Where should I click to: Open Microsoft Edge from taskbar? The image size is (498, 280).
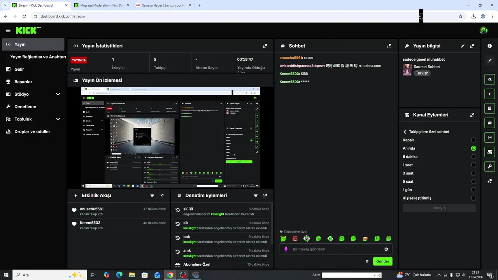pyautogui.click(x=119, y=275)
